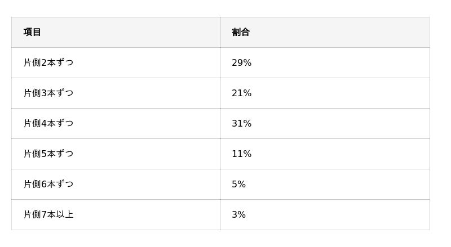The width and height of the screenshot is (451, 247).
Task: Click the 割合 column header
Action: click(x=241, y=32)
